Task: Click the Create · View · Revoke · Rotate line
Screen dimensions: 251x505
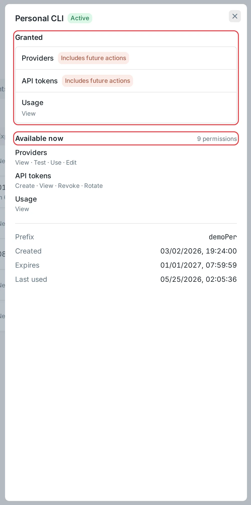Action: tap(59, 186)
